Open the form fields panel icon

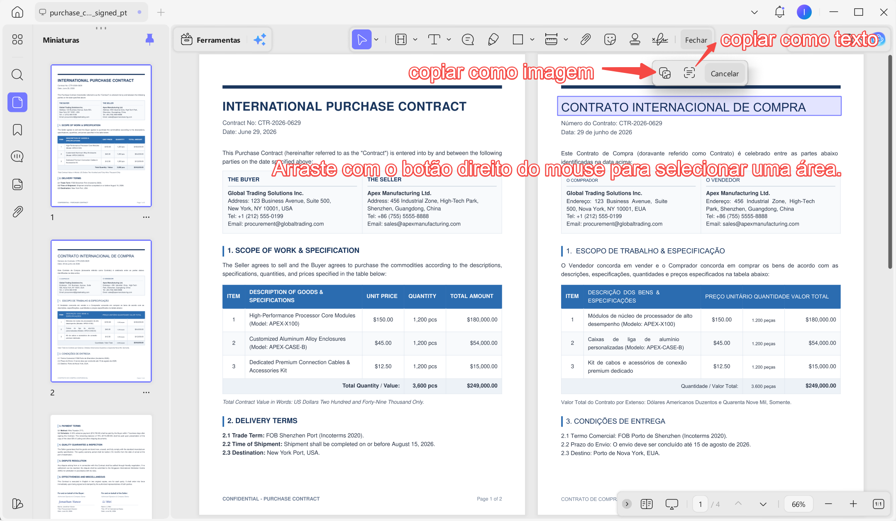pos(17,184)
